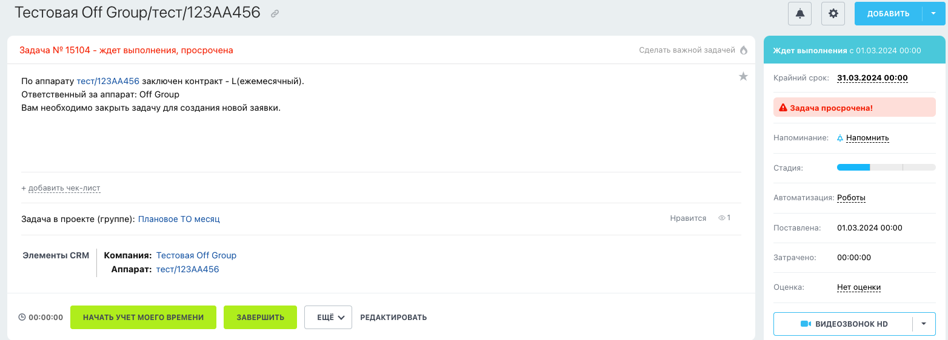Viewport: 948px width, 340px height.
Task: Click the video camera icon
Action: click(x=806, y=324)
